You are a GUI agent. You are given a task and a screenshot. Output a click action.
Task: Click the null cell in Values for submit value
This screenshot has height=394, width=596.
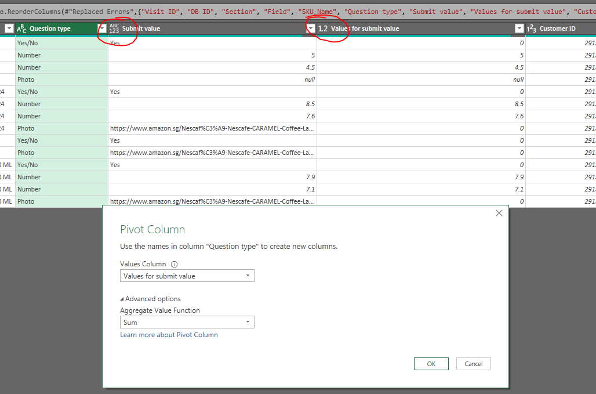(421, 79)
